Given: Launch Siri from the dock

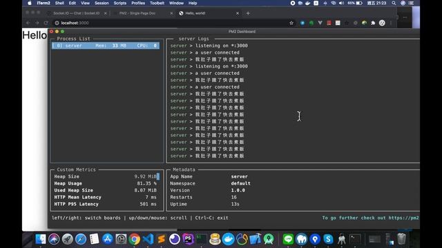Looking at the screenshot, I should pyautogui.click(x=54, y=239).
